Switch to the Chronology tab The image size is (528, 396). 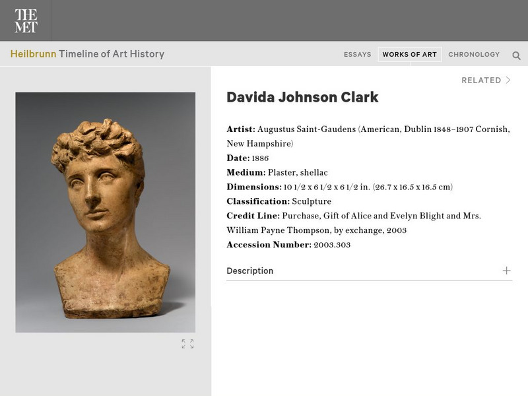(474, 54)
